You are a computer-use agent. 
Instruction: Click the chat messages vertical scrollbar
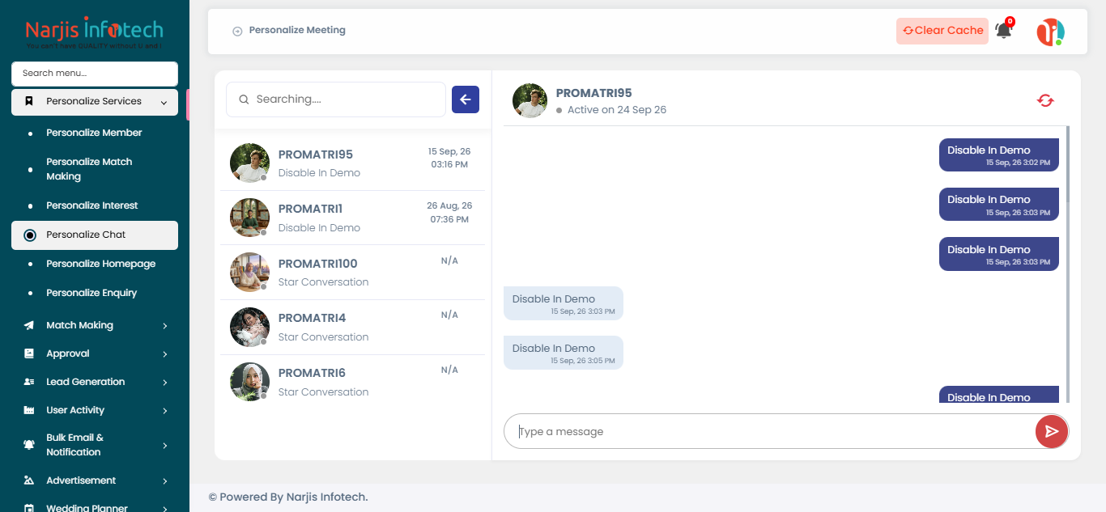pos(1067,164)
